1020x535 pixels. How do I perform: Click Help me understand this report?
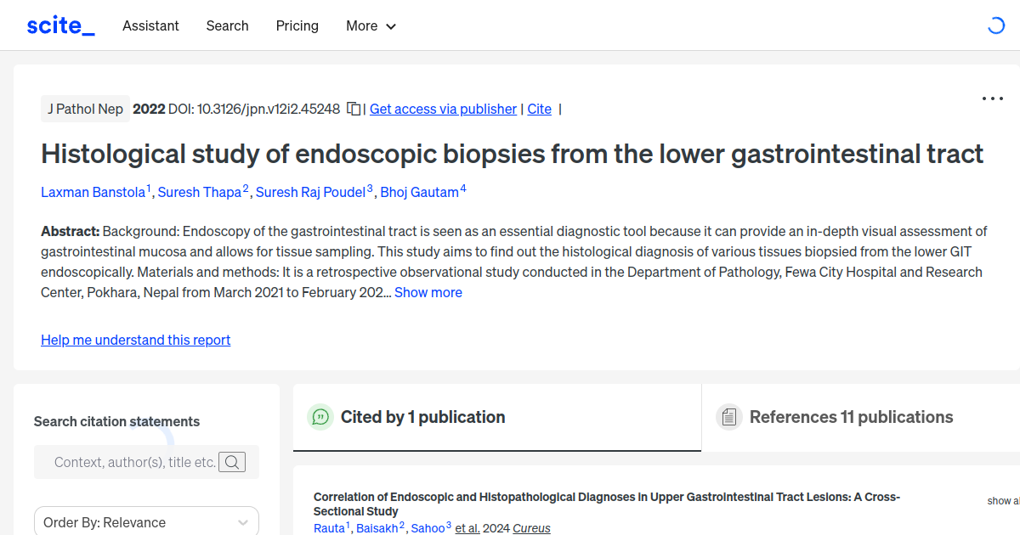135,340
